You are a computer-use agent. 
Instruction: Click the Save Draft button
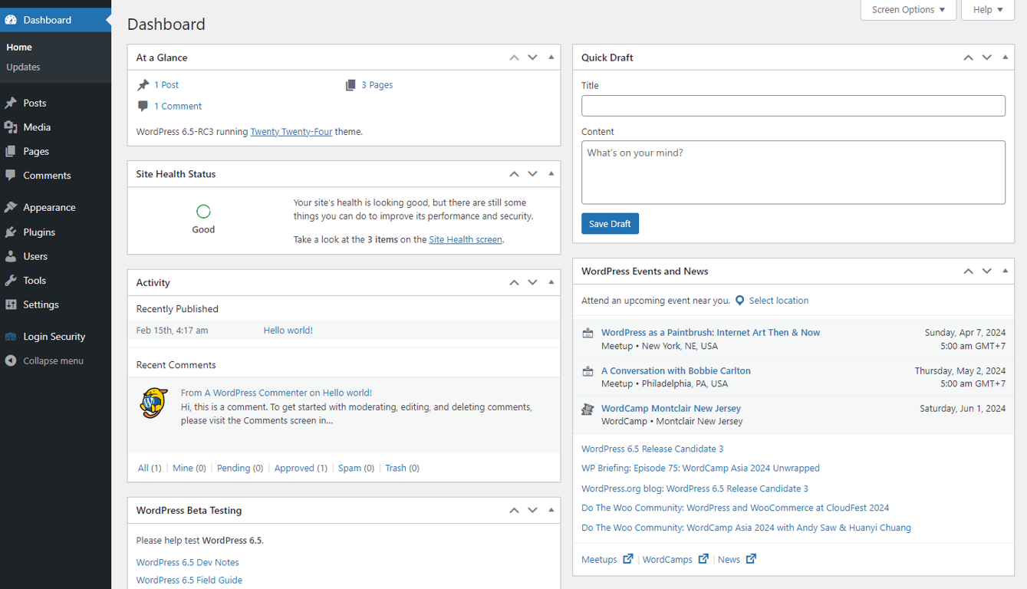tap(610, 223)
